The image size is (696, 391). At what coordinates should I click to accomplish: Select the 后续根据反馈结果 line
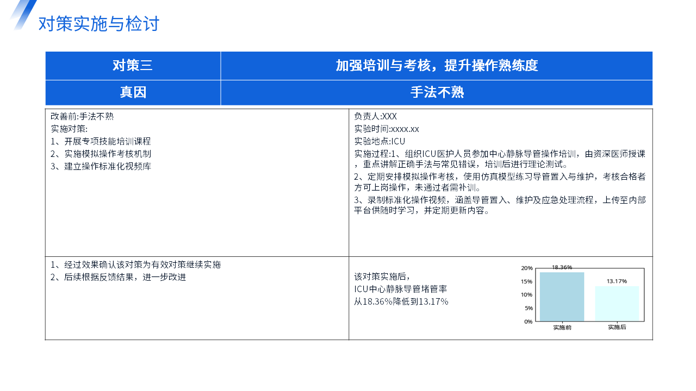118,277
